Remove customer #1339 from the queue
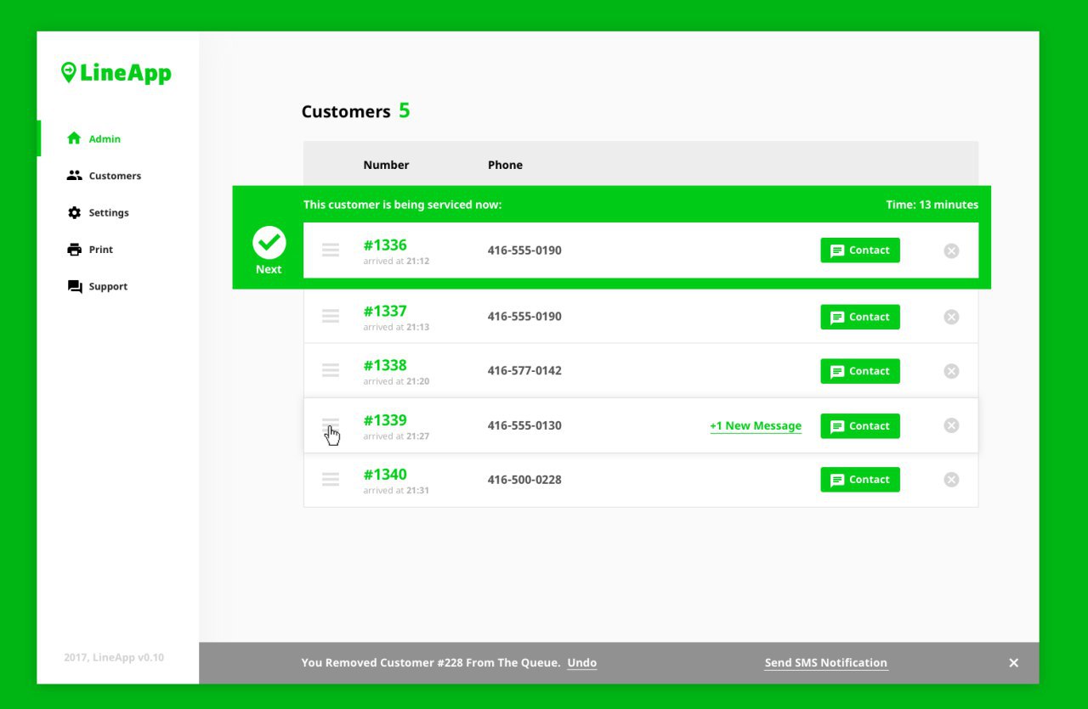This screenshot has height=709, width=1088. click(x=951, y=425)
